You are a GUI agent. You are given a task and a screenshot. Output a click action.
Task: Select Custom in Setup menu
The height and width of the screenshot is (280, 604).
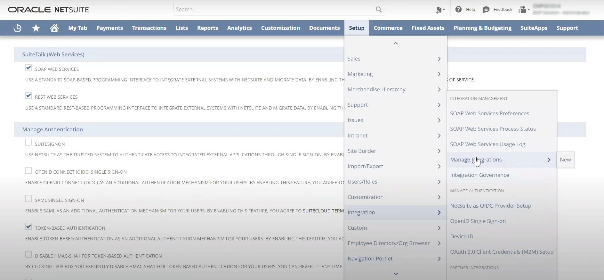click(x=395, y=228)
